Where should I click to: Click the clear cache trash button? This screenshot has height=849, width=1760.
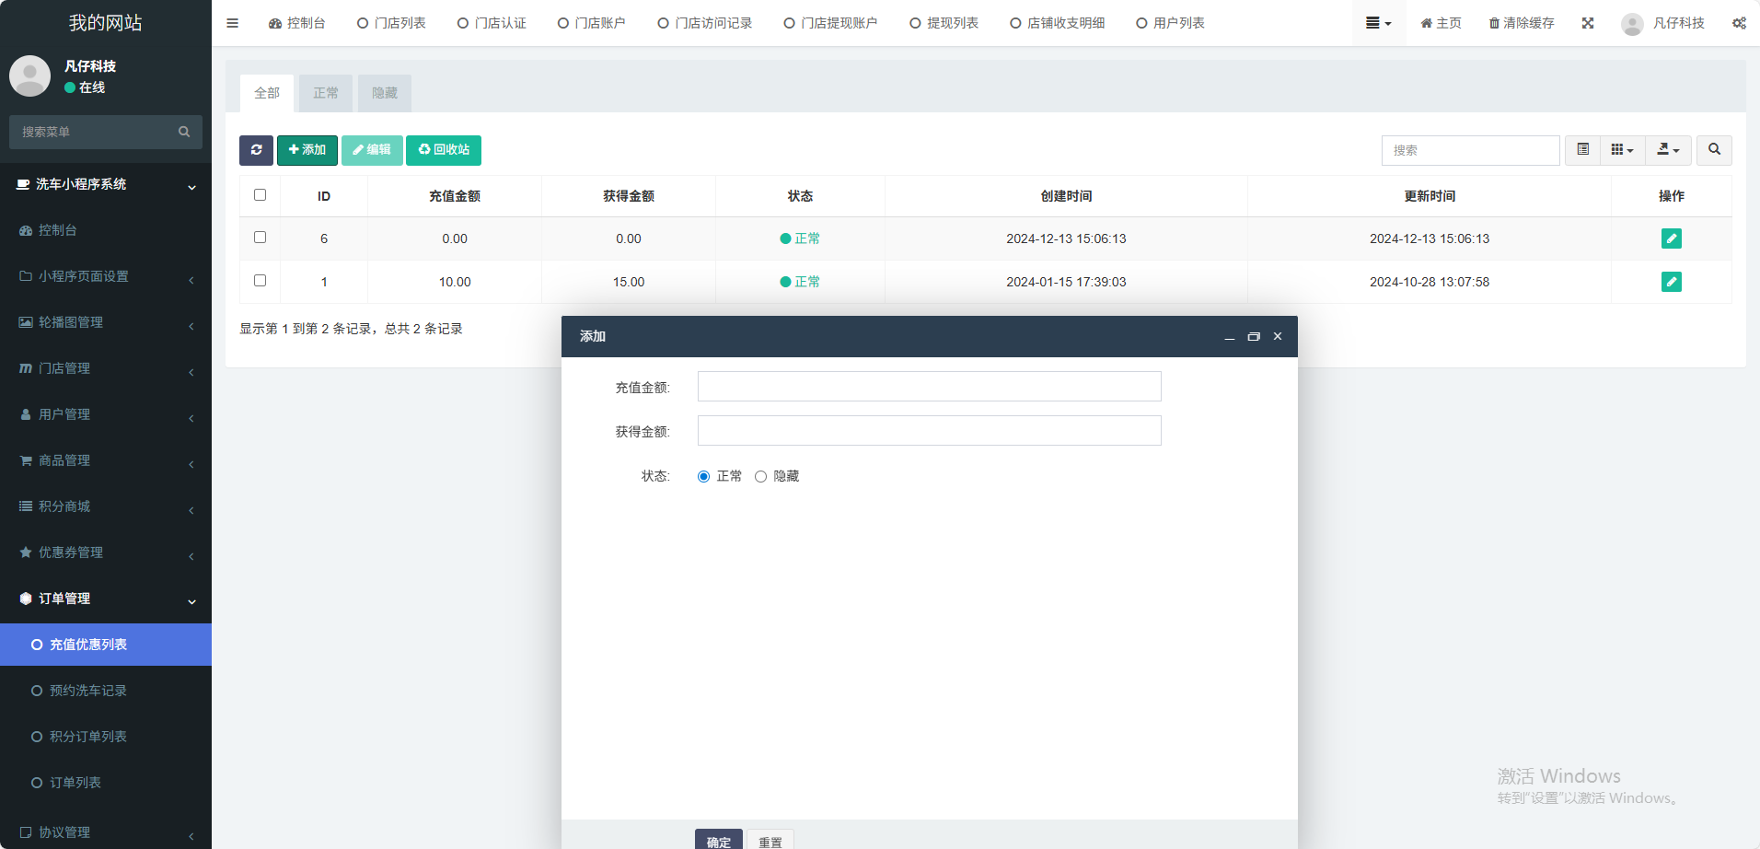pyautogui.click(x=1522, y=23)
